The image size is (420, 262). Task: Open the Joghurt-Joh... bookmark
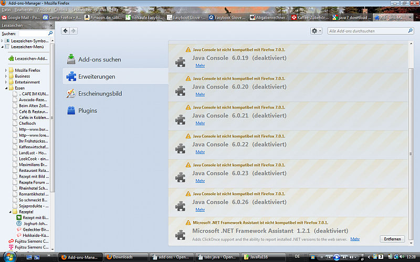32,224
